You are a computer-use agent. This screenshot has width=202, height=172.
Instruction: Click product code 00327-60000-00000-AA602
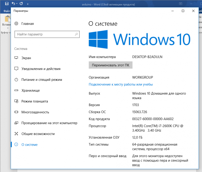[x=153, y=119]
